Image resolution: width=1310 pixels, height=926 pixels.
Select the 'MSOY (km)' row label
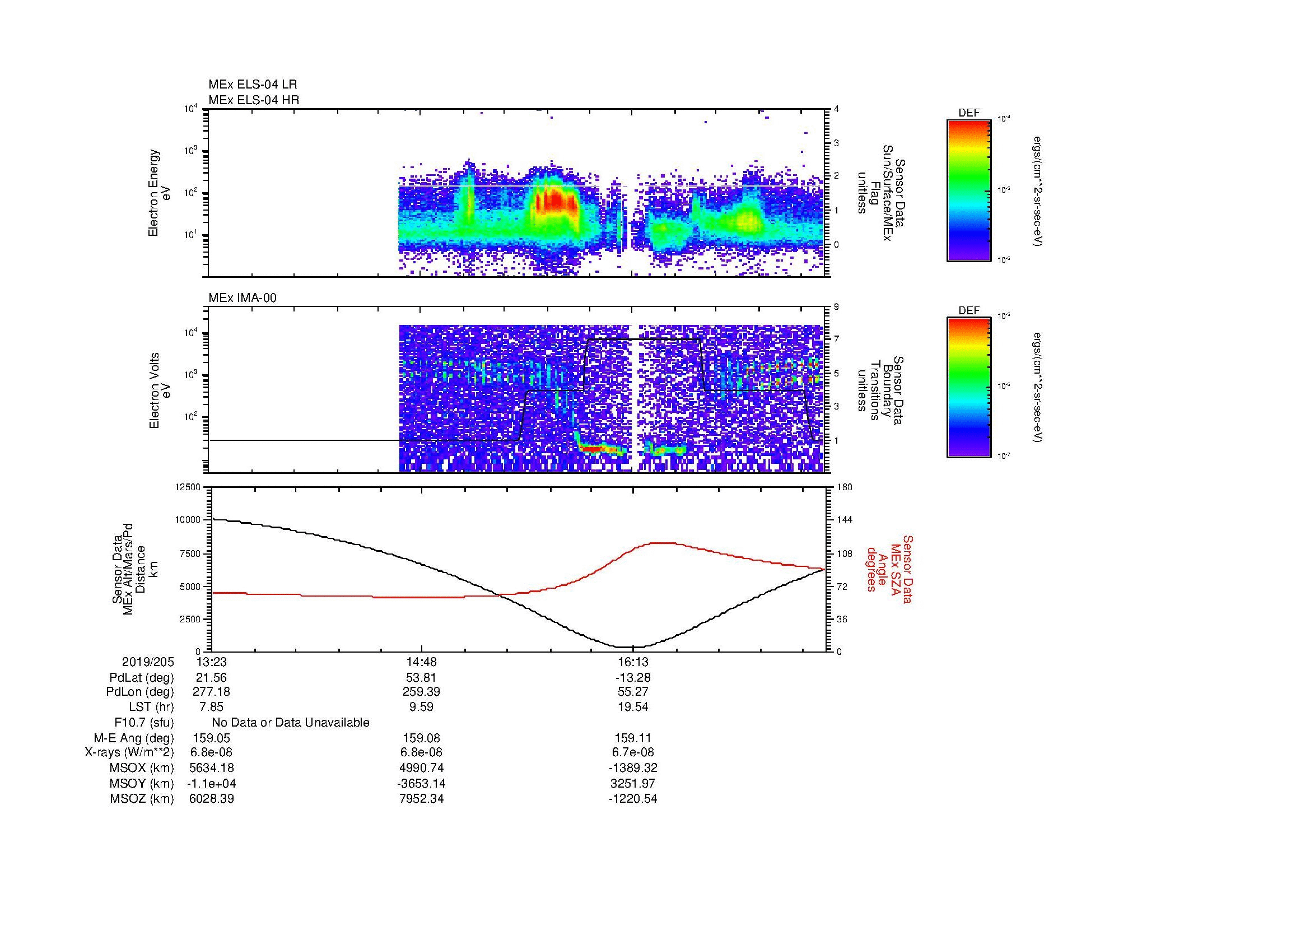click(142, 783)
